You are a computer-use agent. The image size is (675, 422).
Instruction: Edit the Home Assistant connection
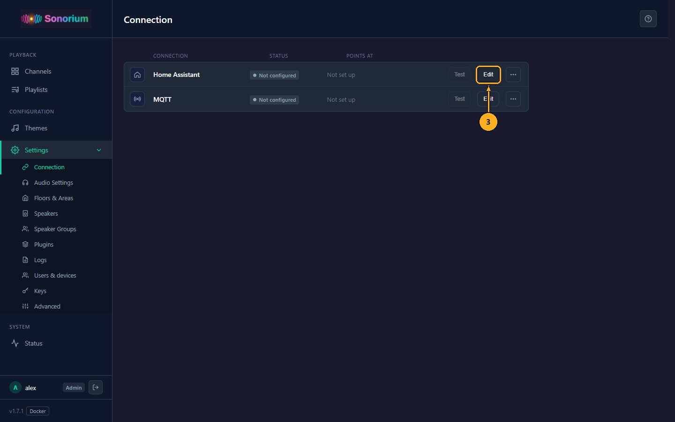click(488, 75)
